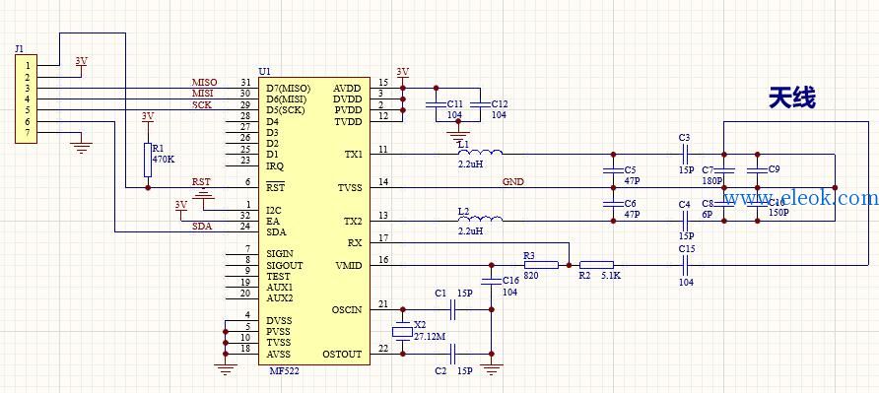The width and height of the screenshot is (879, 393).
Task: Select the X2 crystal symbol
Action: (x=402, y=332)
